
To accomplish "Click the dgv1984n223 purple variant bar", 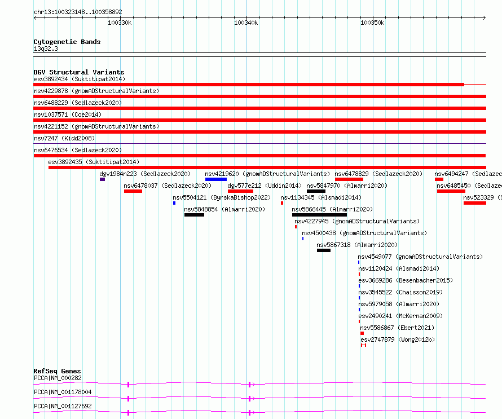I will [103, 179].
